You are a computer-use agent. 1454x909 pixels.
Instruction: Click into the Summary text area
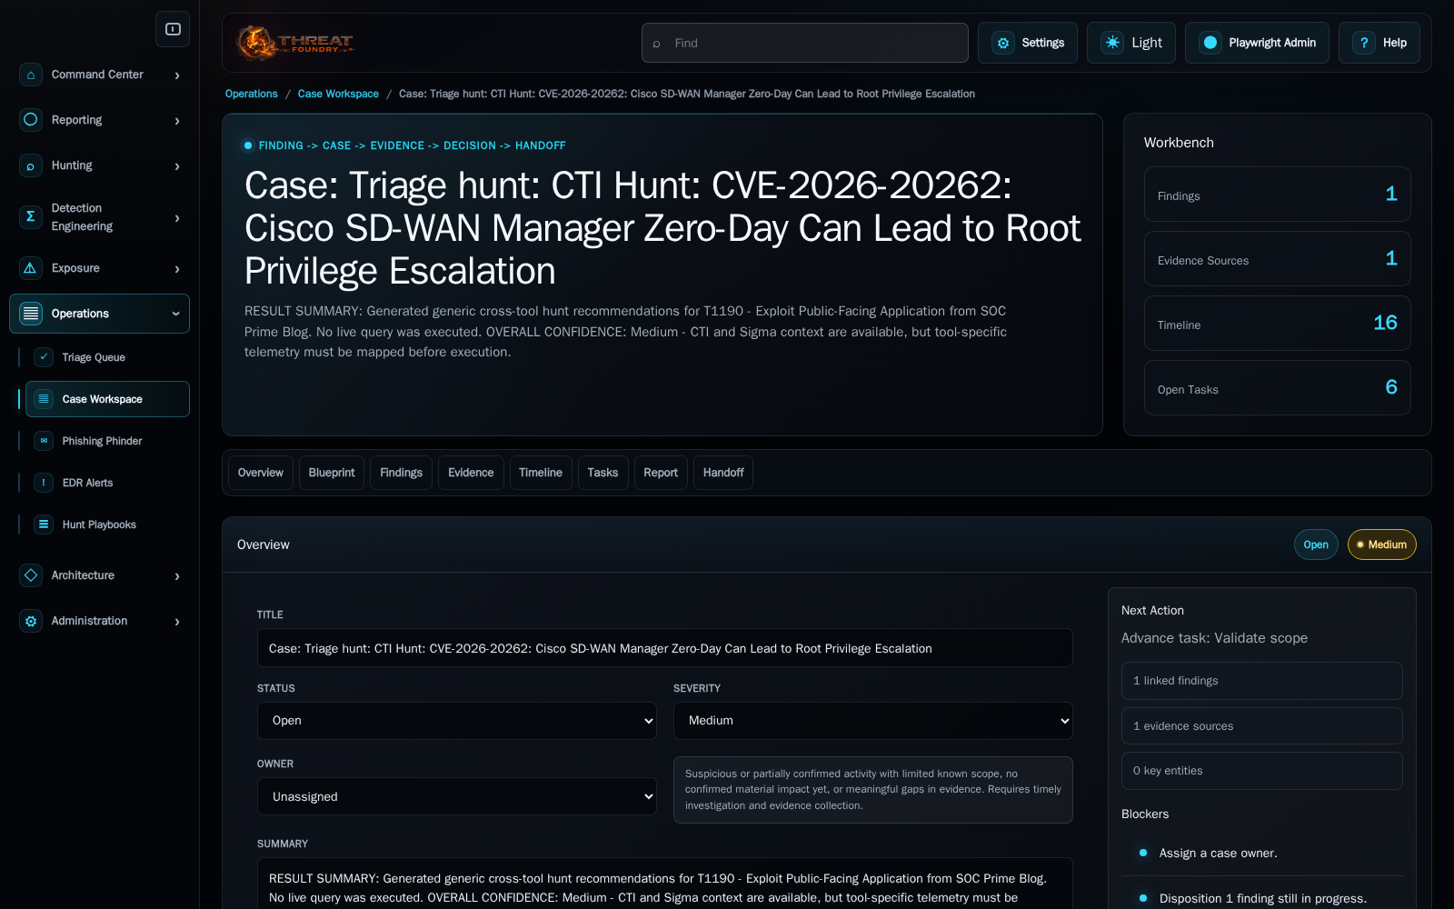[x=664, y=884]
